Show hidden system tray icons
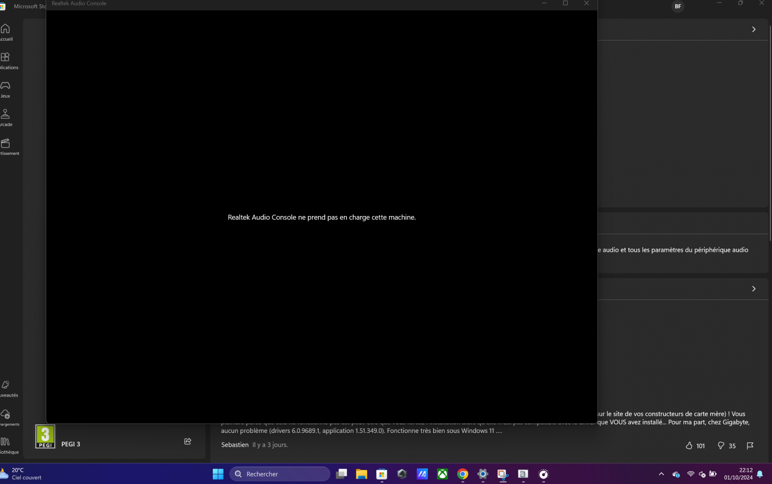This screenshot has height=484, width=772. point(661,474)
